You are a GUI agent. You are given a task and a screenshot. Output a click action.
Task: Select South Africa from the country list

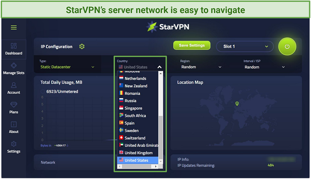point(138,116)
